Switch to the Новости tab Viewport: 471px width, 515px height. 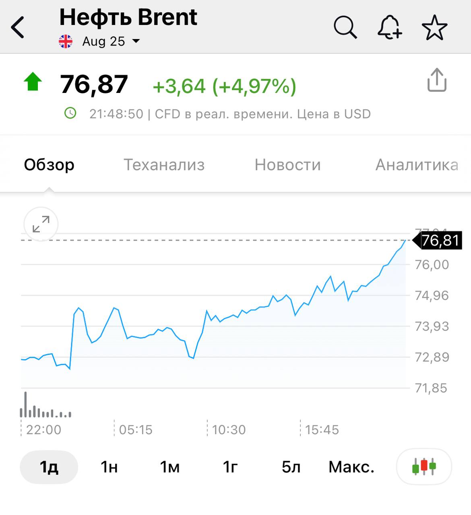[287, 165]
